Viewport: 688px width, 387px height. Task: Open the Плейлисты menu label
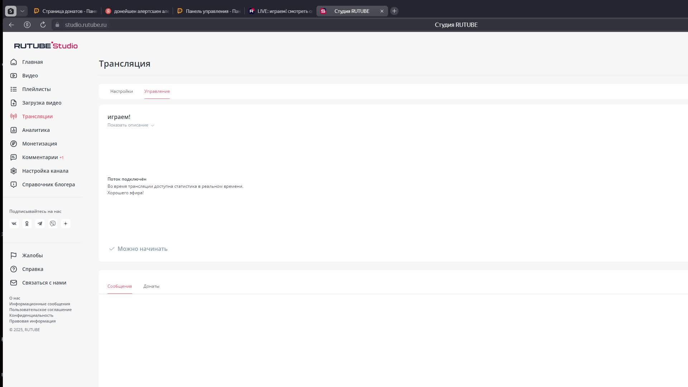click(37, 89)
